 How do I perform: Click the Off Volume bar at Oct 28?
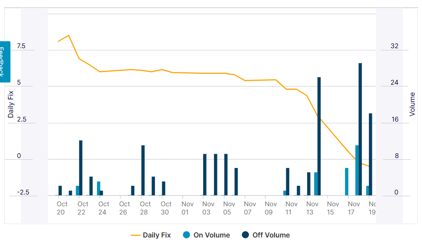[143, 170]
